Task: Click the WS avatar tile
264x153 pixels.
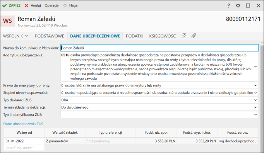Action: [8, 21]
